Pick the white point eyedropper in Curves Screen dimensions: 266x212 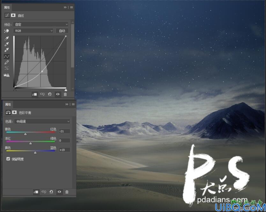pyautogui.click(x=6, y=50)
